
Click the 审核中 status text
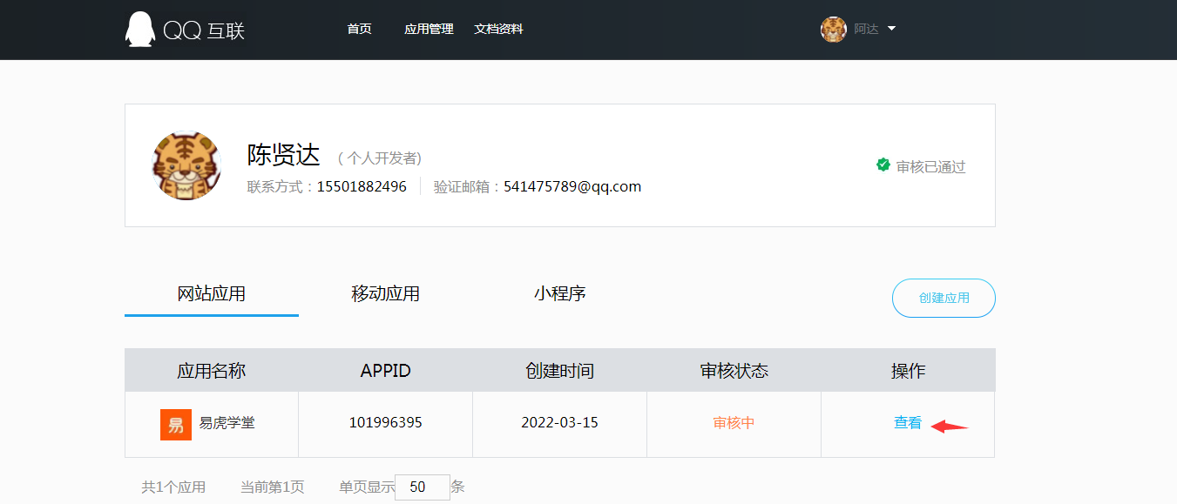(x=734, y=423)
